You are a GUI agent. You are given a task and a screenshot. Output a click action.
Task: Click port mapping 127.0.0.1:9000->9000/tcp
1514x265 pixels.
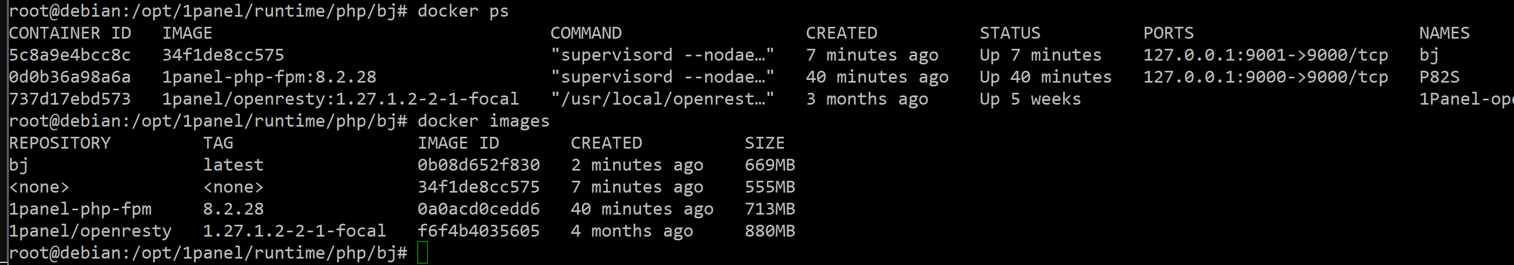tap(1265, 77)
